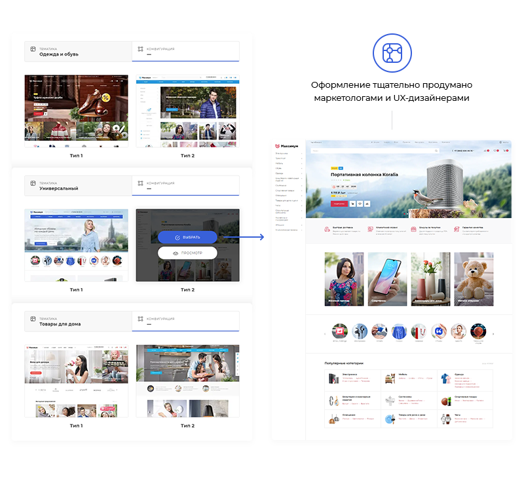Click the blue ВЫБРАТЬ button

187,237
